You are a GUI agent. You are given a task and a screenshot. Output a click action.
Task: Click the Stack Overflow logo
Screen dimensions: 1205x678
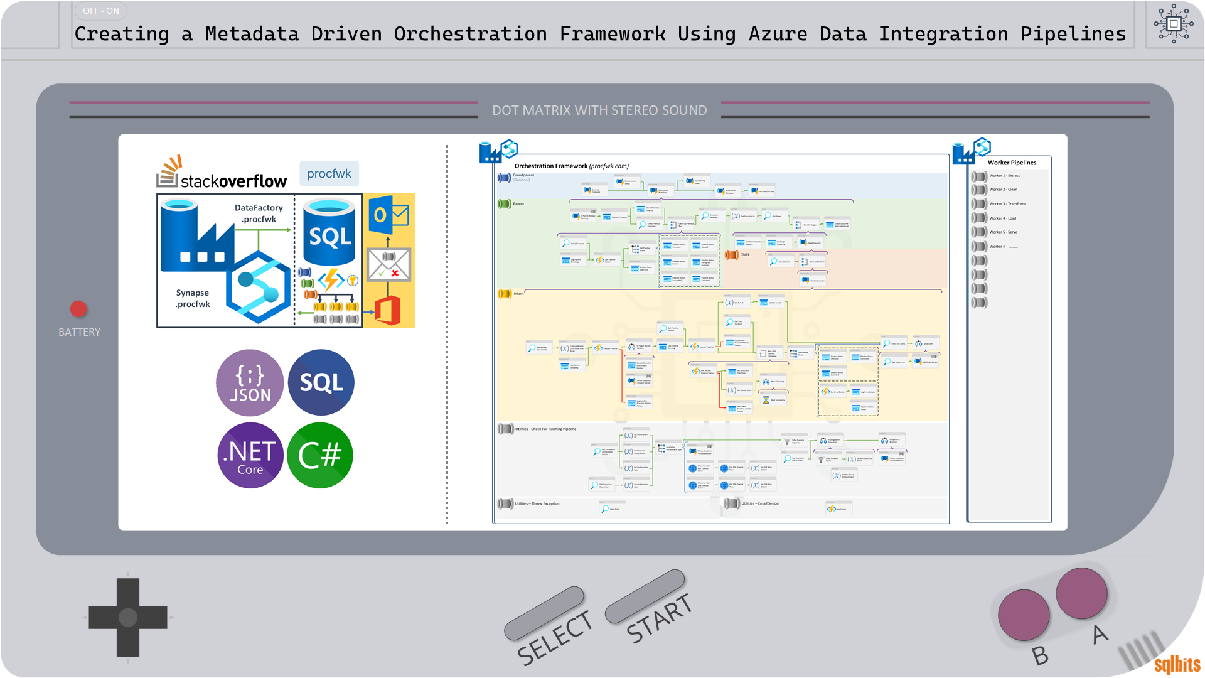click(x=222, y=173)
